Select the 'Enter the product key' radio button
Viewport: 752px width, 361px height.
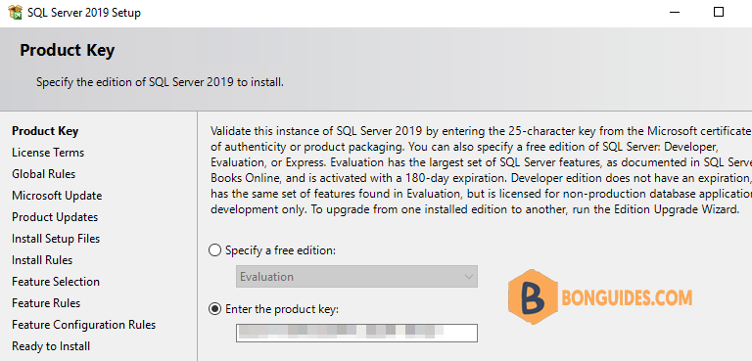214,309
